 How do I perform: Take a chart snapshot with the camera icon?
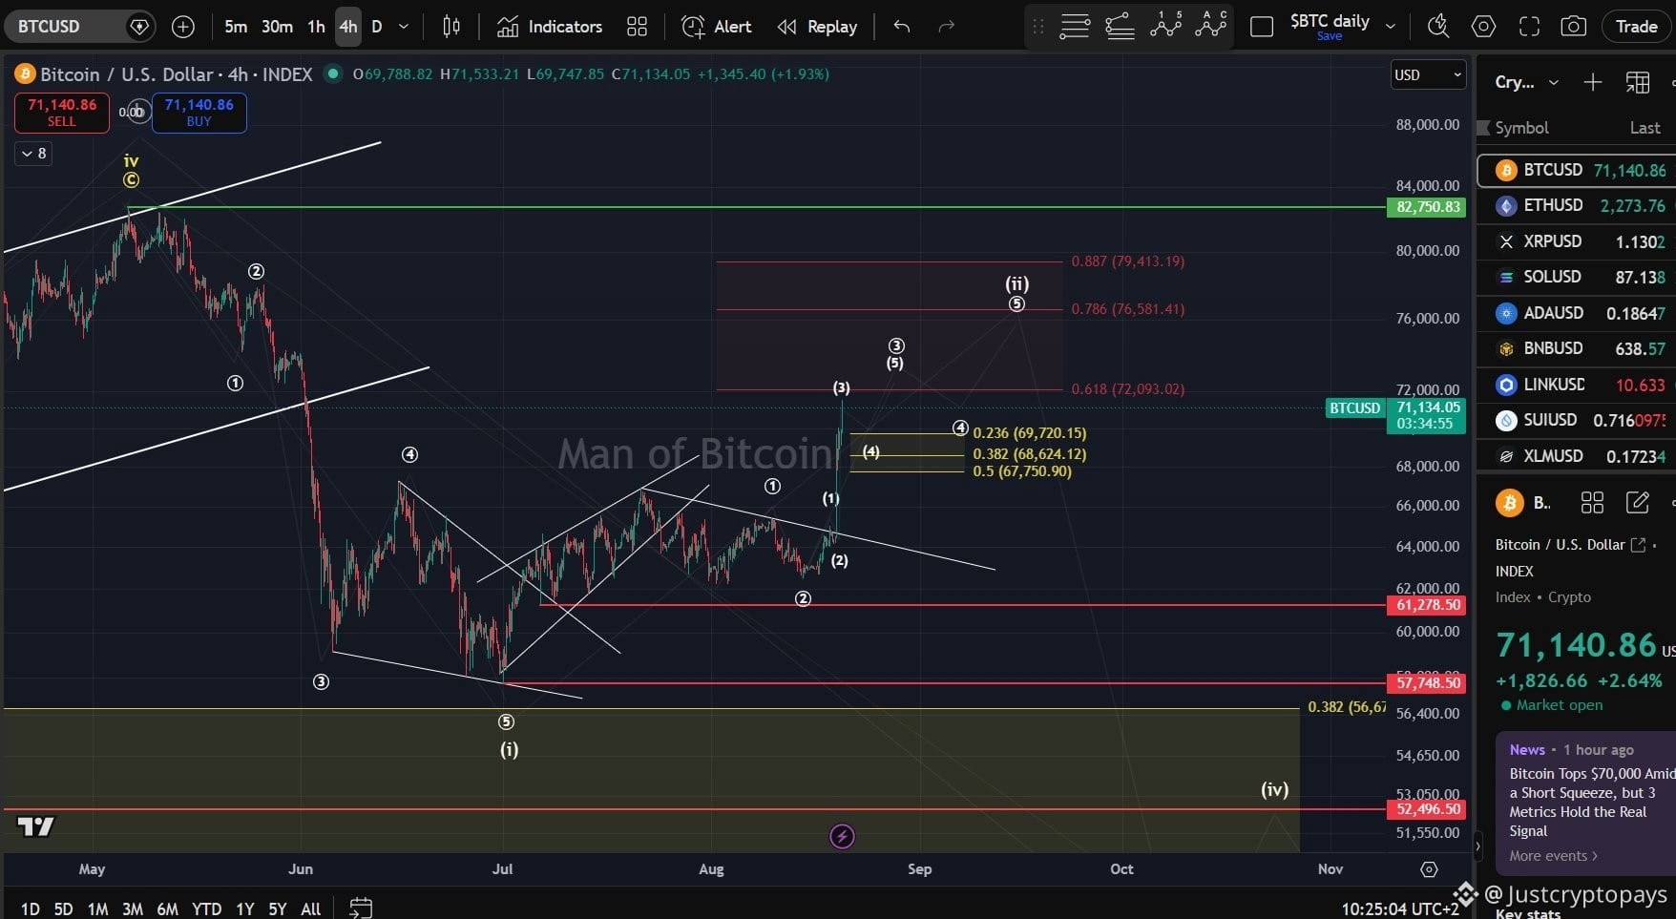coord(1573,27)
